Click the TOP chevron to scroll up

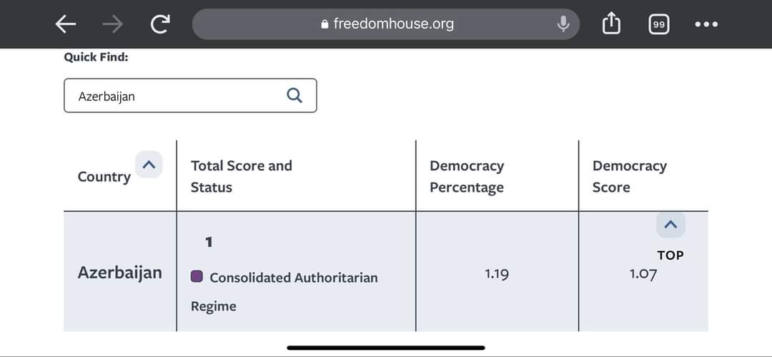coord(670,225)
